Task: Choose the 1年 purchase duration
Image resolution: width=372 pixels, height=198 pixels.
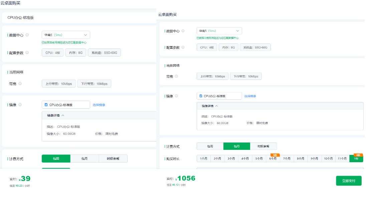Action: click(x=356, y=159)
